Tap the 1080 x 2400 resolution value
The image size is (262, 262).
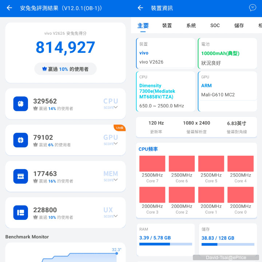point(196,123)
